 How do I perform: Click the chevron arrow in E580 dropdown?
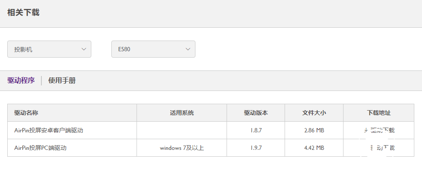[x=188, y=49]
